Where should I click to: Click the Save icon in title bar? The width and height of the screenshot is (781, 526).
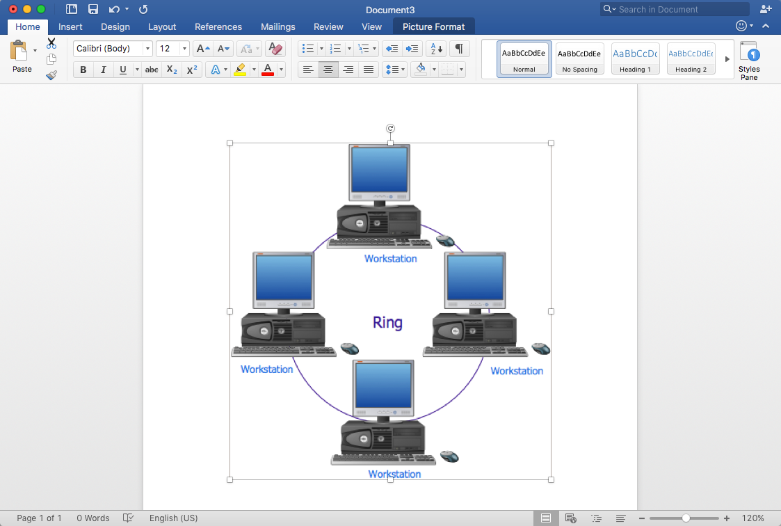(92, 9)
